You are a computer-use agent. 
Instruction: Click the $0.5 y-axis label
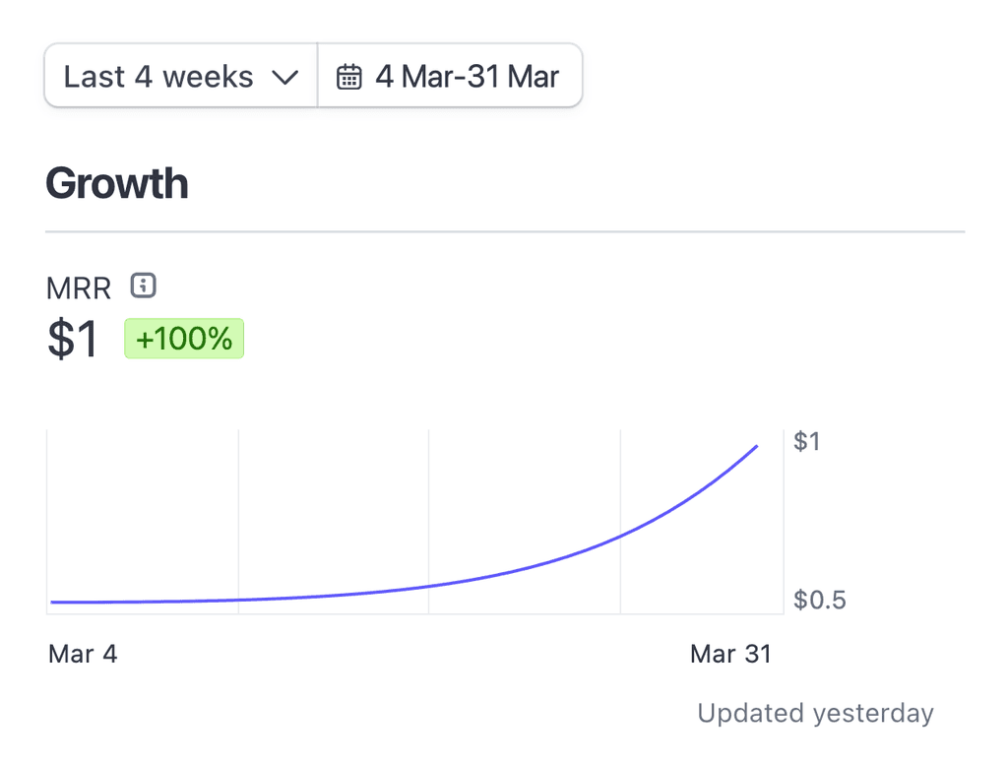click(820, 600)
